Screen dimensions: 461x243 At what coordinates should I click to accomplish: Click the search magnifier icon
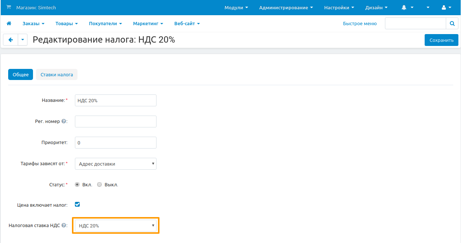(x=452, y=23)
